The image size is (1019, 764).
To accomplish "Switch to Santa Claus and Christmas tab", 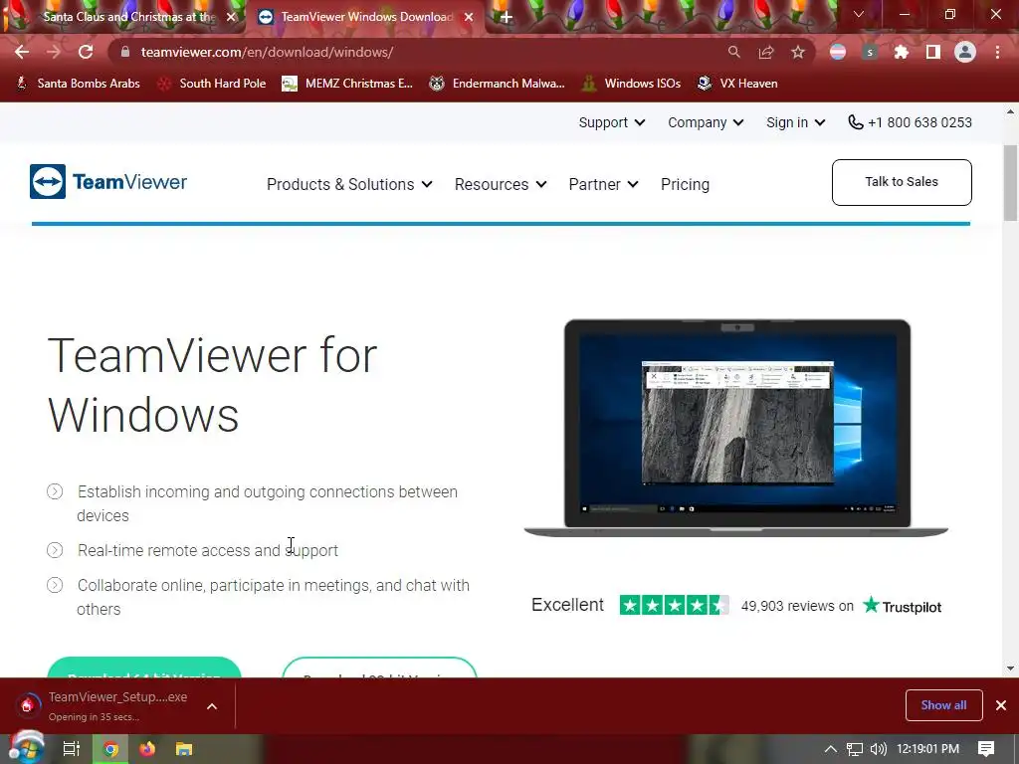I will (x=129, y=17).
